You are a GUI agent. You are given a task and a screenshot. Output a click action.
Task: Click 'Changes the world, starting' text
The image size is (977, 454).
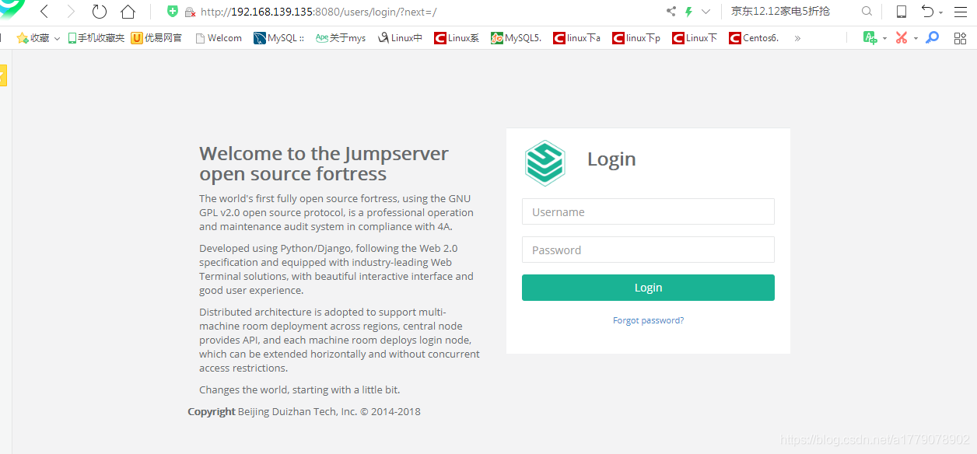pos(299,390)
